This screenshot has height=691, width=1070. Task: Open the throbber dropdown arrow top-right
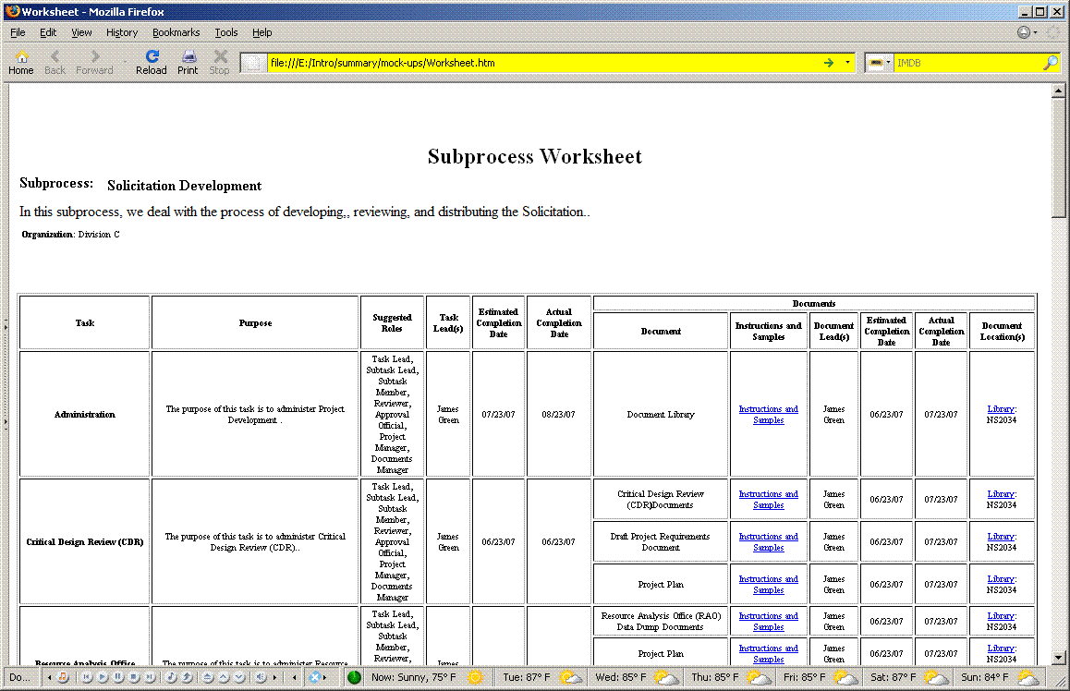1035,32
